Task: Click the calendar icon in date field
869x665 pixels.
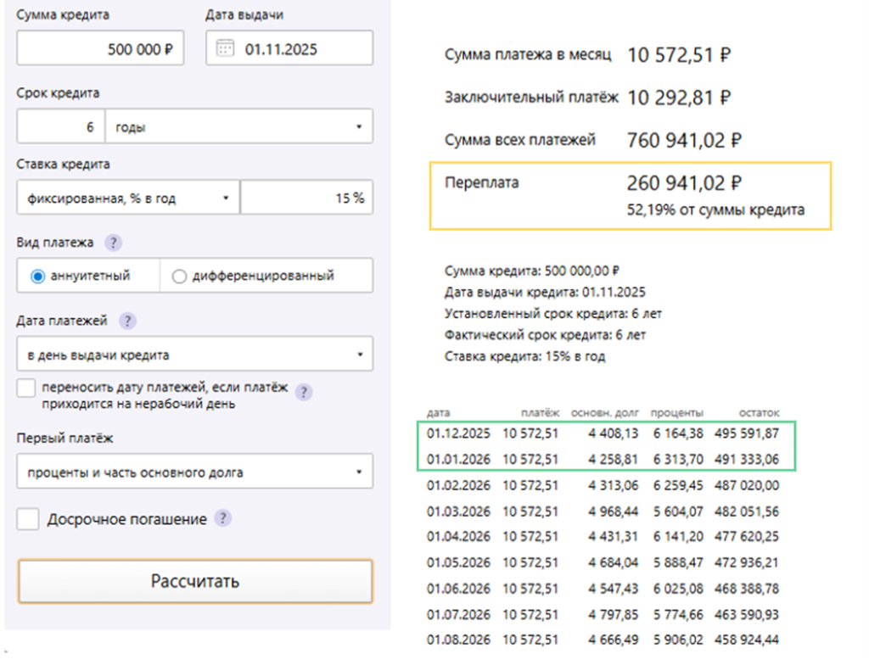Action: (225, 48)
